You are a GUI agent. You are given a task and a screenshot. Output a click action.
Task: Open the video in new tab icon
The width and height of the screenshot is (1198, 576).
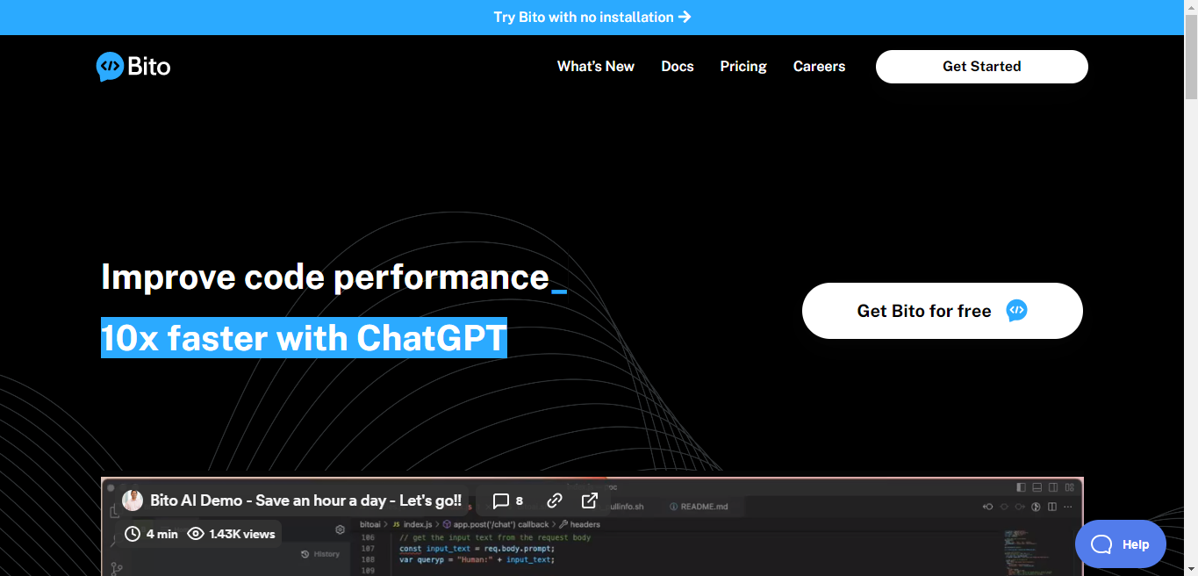(x=590, y=500)
